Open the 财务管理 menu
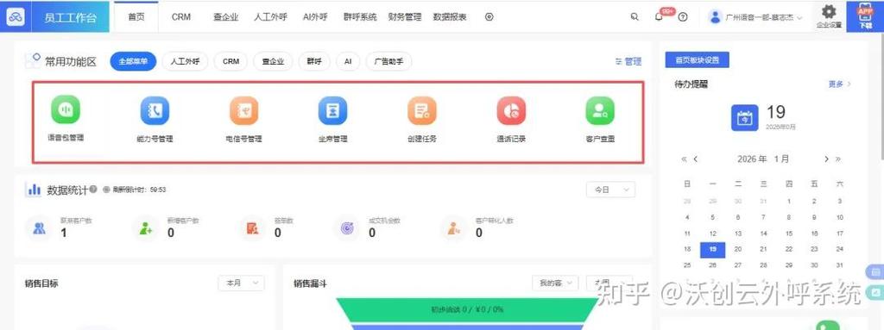Screen dimensions: 884x330 pyautogui.click(x=405, y=17)
